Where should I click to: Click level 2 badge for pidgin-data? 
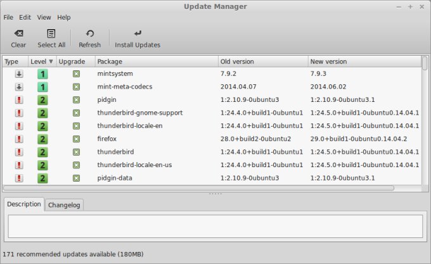coord(42,178)
